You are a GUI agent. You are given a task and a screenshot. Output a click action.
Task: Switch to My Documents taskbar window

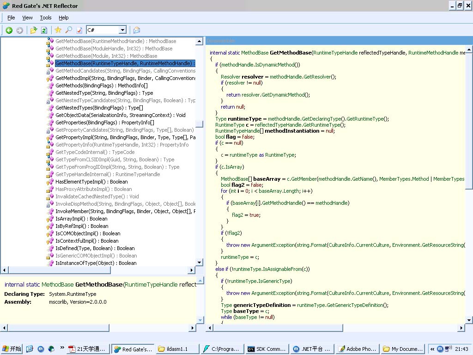point(402,349)
